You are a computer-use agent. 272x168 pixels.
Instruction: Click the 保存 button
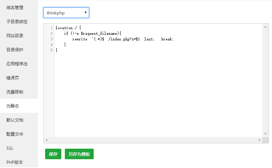[x=53, y=154]
